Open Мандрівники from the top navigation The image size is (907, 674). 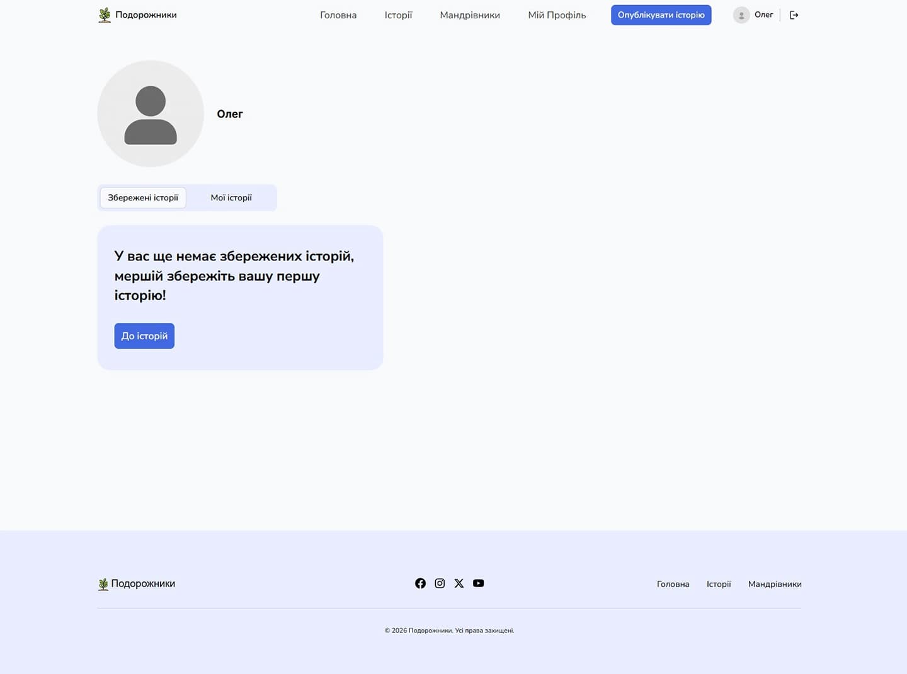(x=470, y=15)
